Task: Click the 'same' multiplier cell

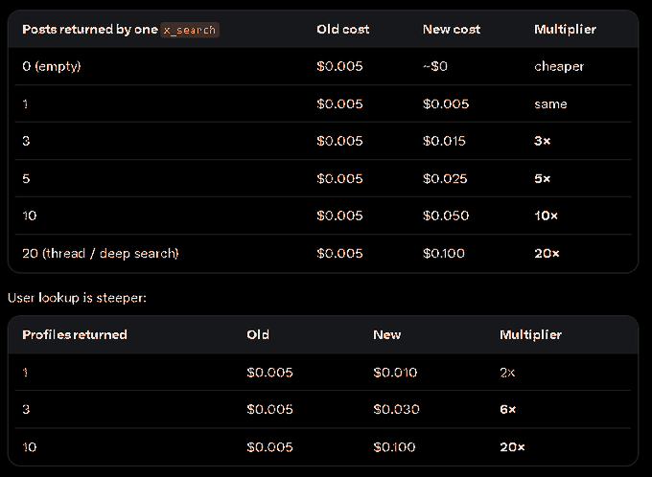Action: (x=550, y=103)
